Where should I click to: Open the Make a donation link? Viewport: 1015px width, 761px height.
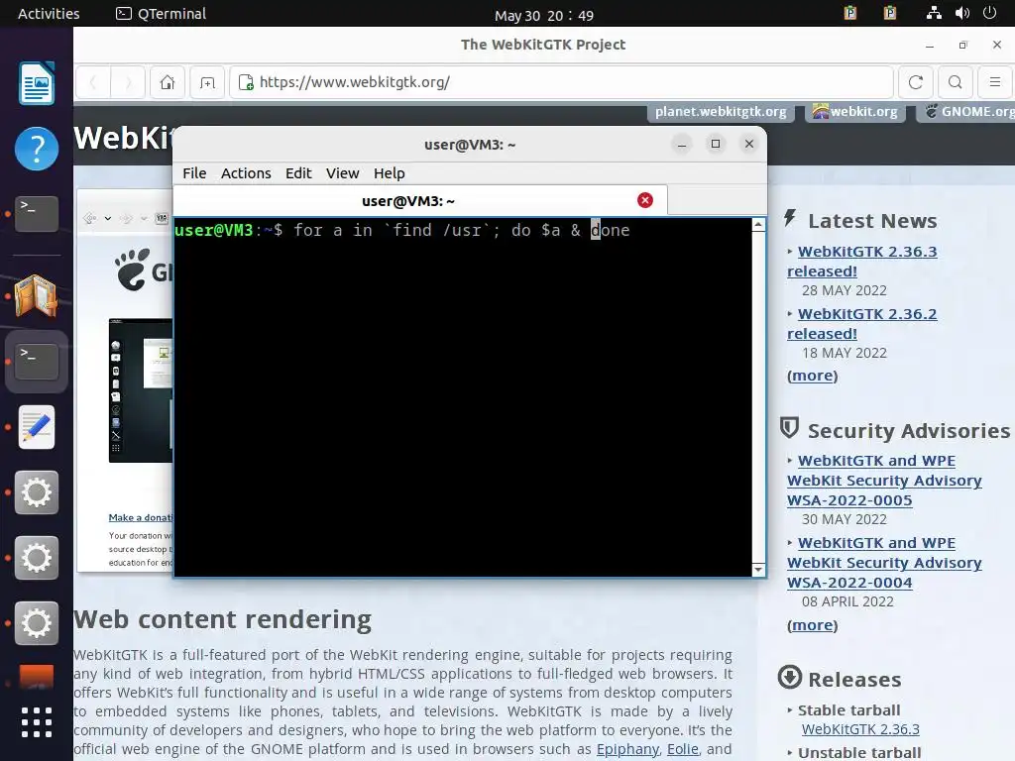[141, 517]
